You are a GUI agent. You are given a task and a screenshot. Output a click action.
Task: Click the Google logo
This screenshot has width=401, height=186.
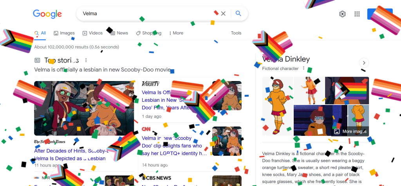click(x=47, y=14)
